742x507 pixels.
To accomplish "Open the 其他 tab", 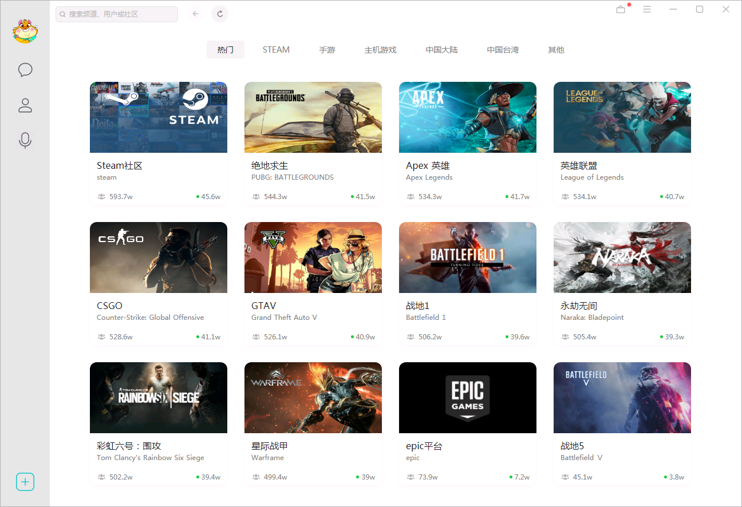I will 556,50.
